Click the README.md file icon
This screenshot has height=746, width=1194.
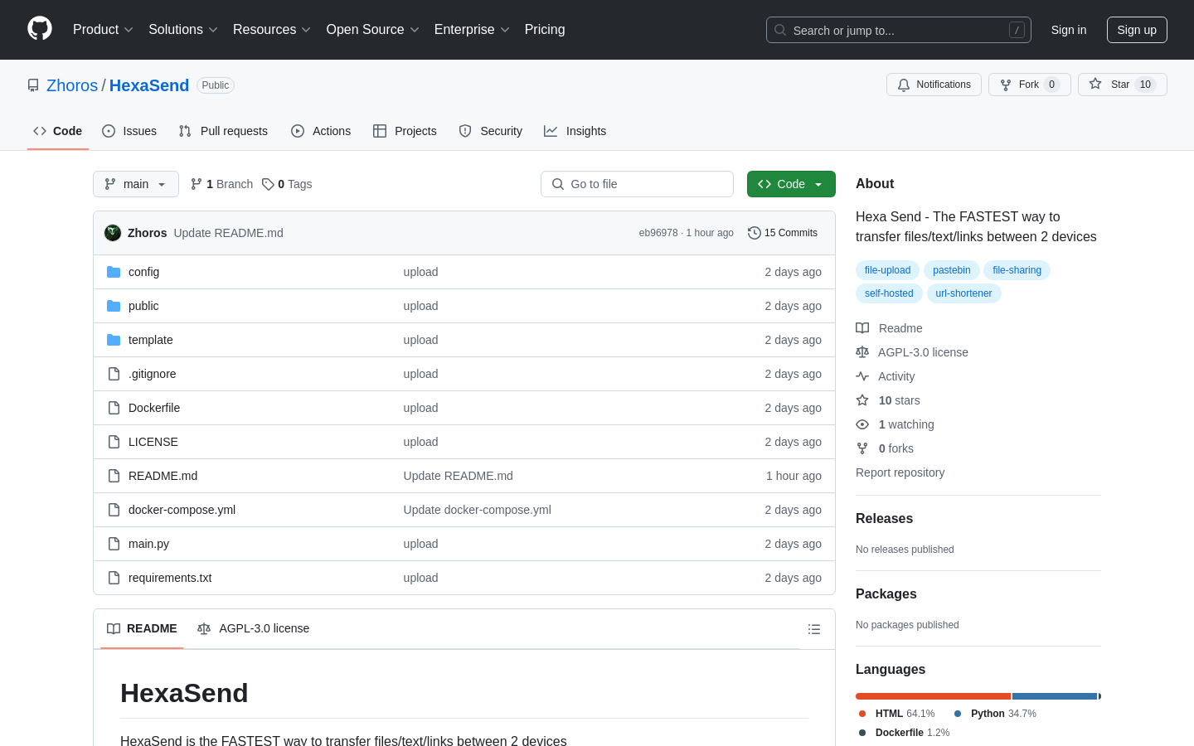pyautogui.click(x=114, y=476)
